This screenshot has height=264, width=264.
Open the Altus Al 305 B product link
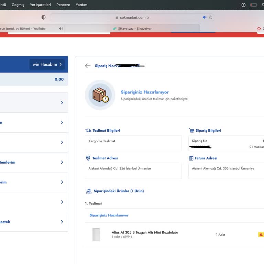pos(144,232)
